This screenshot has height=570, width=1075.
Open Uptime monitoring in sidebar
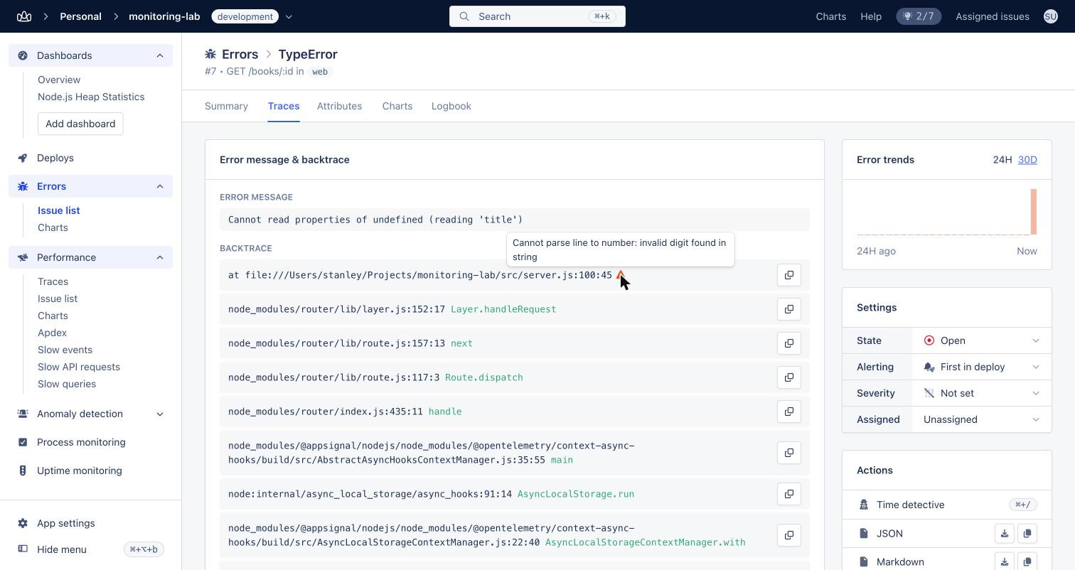point(80,470)
